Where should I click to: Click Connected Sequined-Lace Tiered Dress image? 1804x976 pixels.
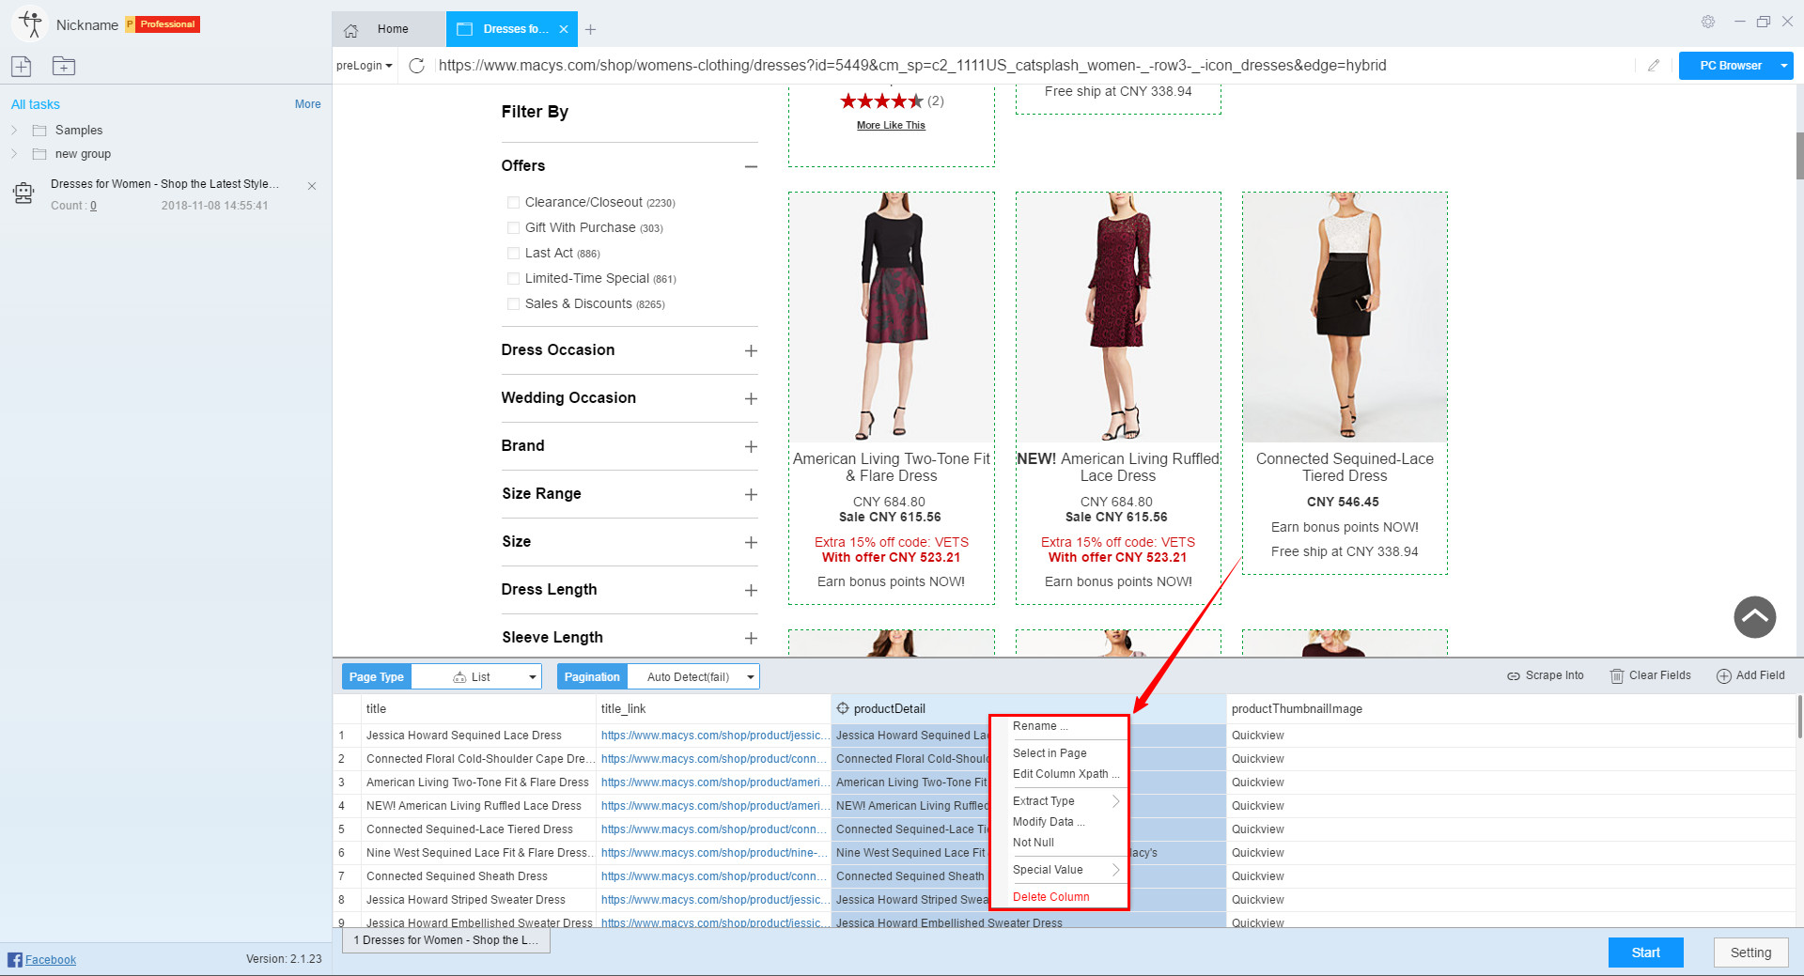1345,317
